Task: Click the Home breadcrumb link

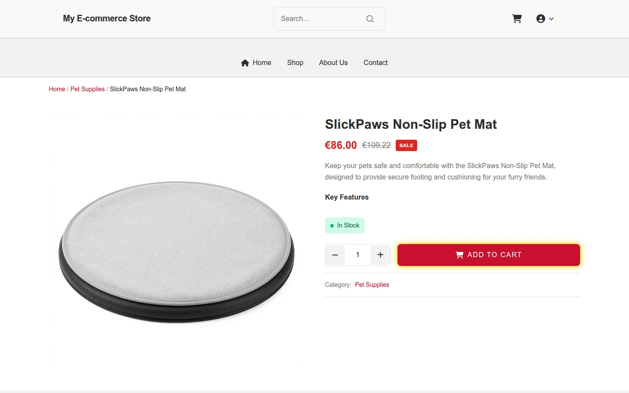Action: pos(57,89)
